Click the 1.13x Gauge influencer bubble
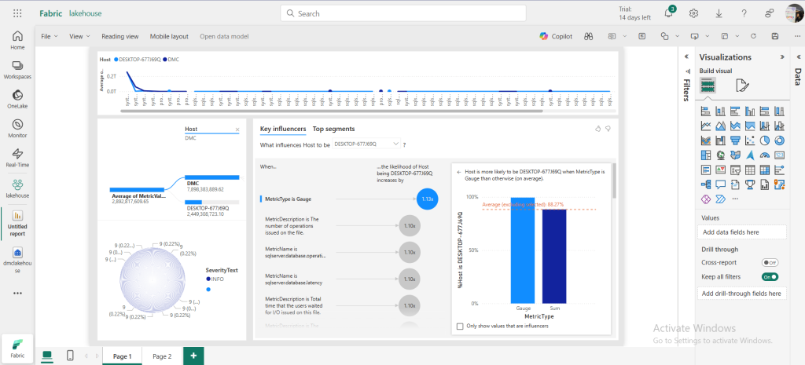The width and height of the screenshot is (805, 365). coord(427,199)
